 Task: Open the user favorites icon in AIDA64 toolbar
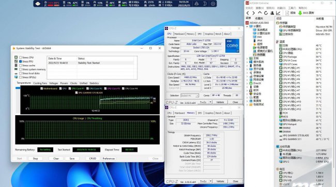pos(272,13)
